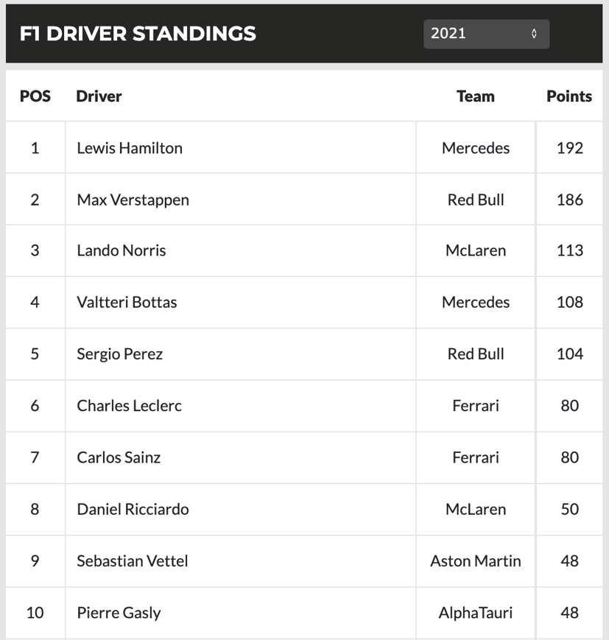Viewport: 609px width, 640px height.
Task: Open the 2021 season year dropdown
Action: (486, 34)
